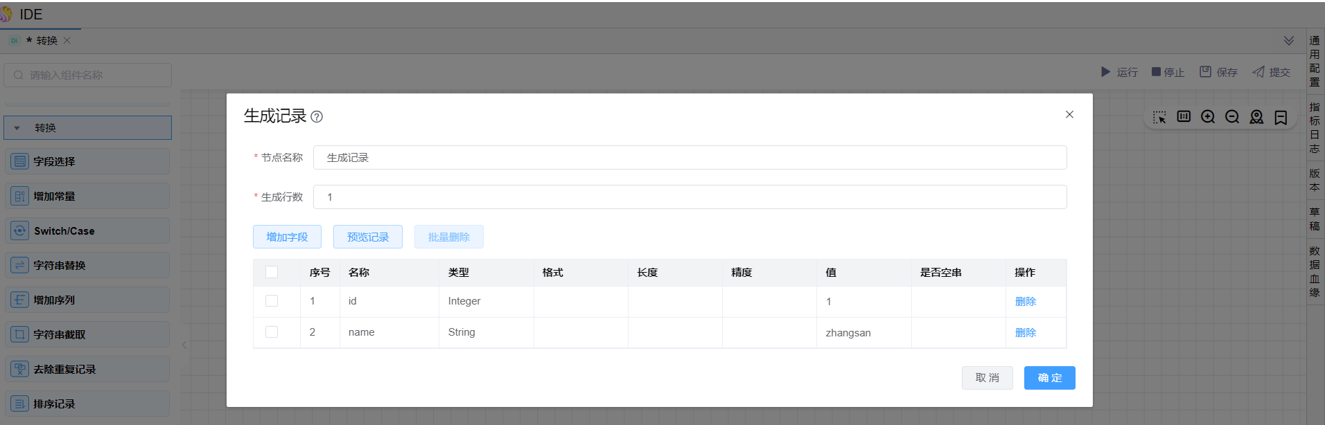Image resolution: width=1325 pixels, height=425 pixels.
Task: Click the 增加字段 button
Action: pos(287,237)
